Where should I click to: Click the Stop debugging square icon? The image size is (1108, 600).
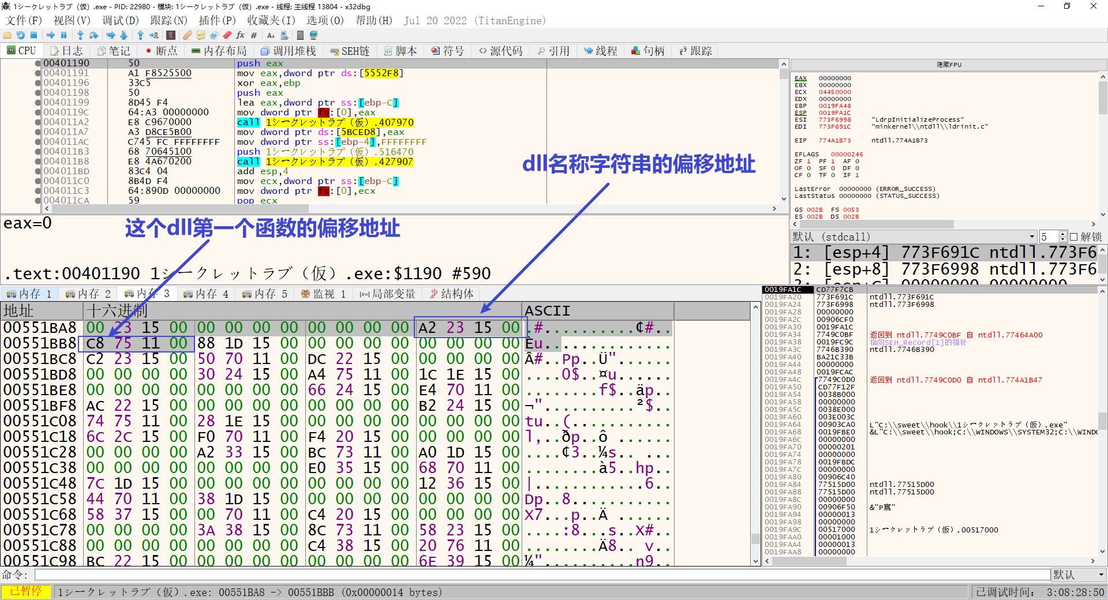tap(34, 35)
